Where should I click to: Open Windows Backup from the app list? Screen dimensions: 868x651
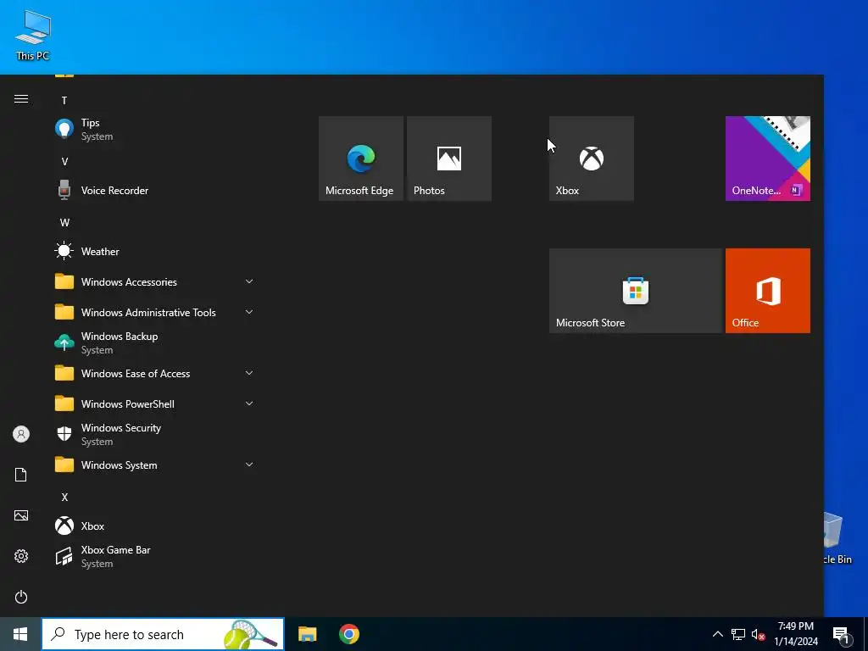155,343
